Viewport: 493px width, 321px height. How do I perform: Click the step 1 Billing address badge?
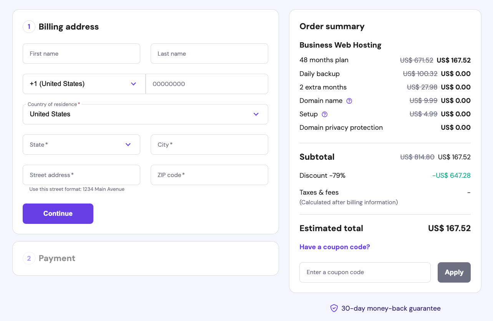(x=29, y=26)
